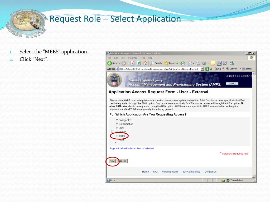Click the Windows flag logo

[x=252, y=58]
